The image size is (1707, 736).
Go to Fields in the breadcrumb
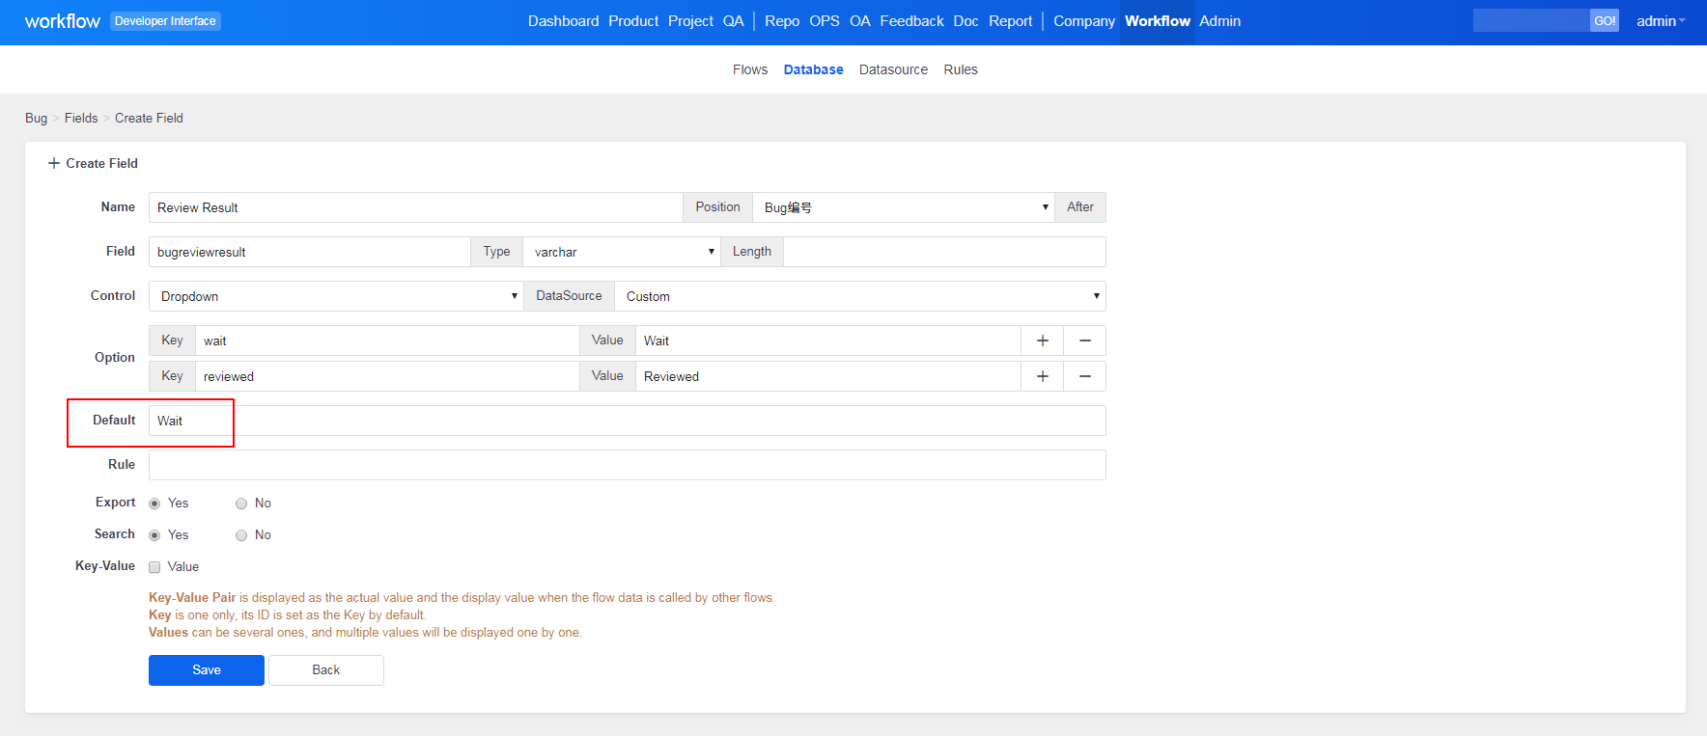[81, 118]
